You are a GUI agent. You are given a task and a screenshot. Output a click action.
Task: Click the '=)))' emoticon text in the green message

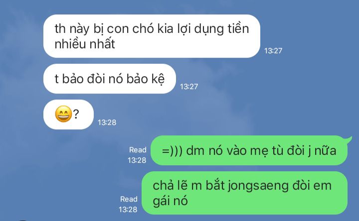click(x=172, y=151)
